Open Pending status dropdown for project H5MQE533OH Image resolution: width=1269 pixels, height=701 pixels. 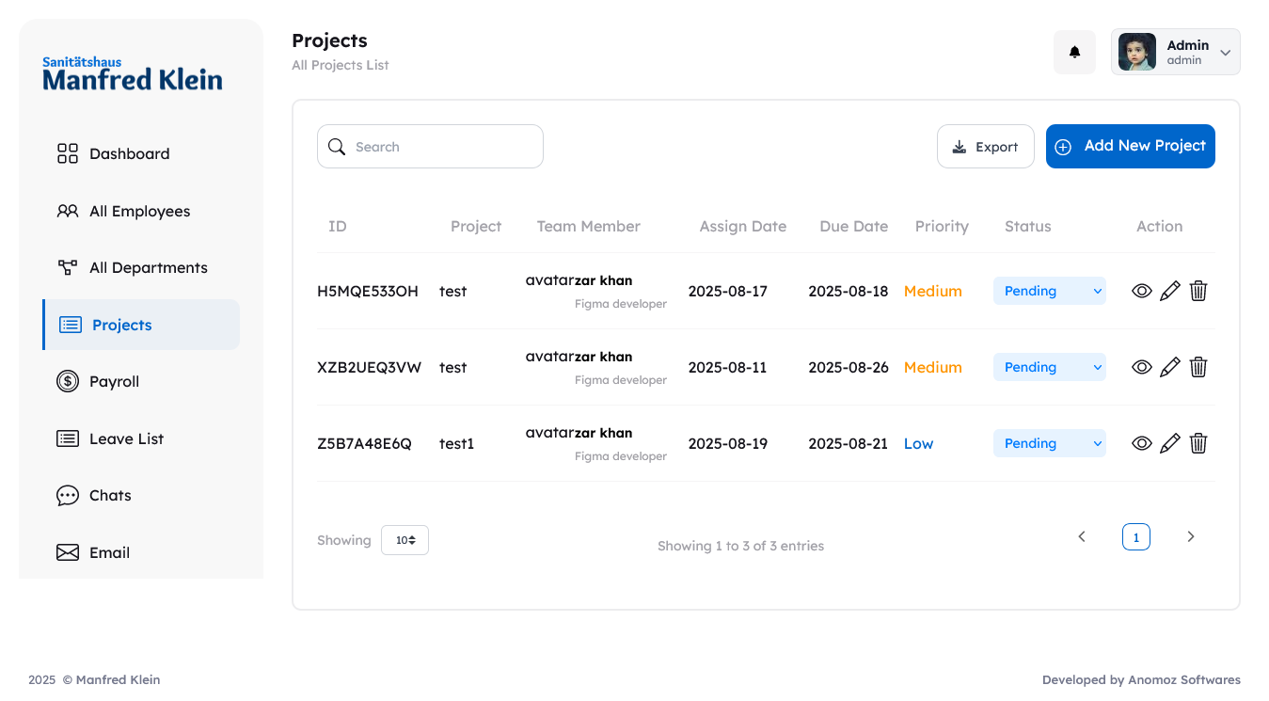1049,292
